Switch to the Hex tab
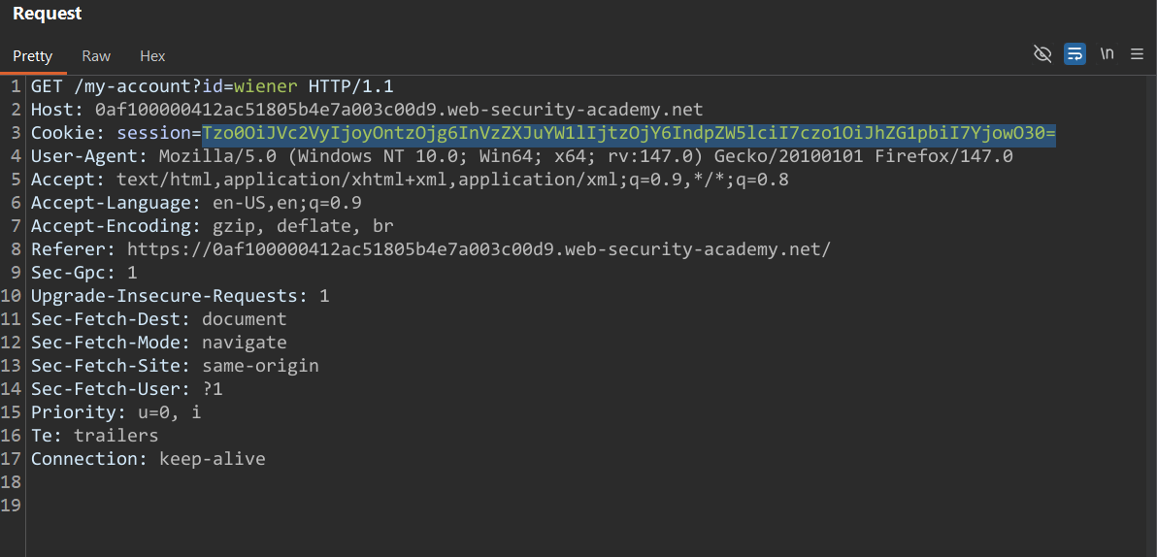Viewport: 1157px width, 557px height. coord(152,56)
